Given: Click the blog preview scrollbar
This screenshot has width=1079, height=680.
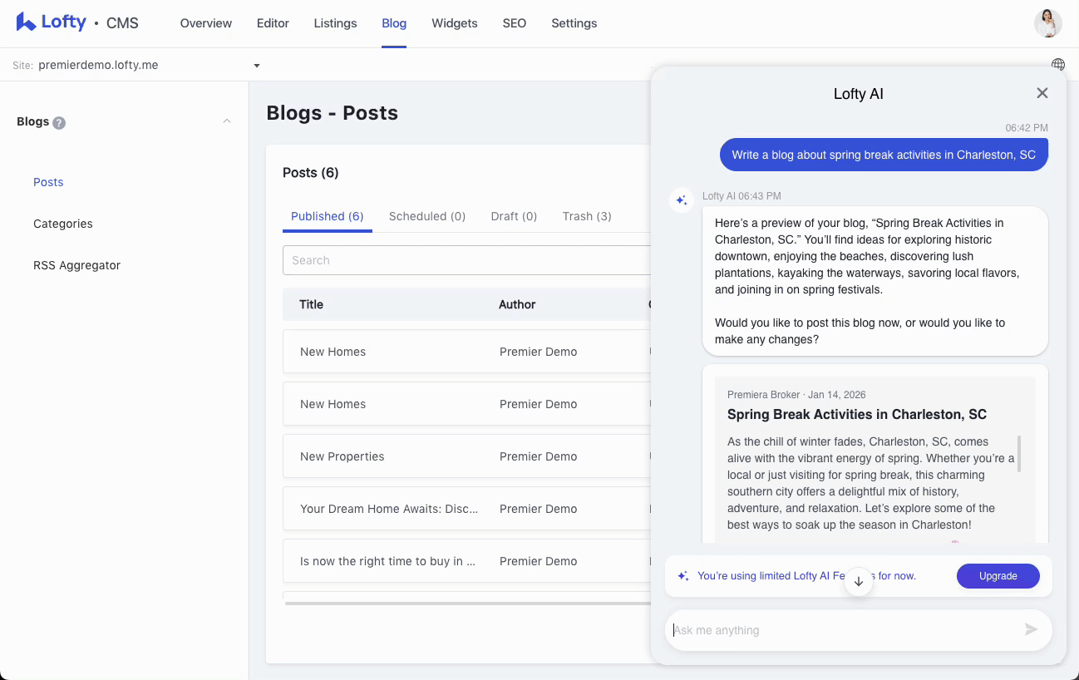Looking at the screenshot, I should 1019,453.
